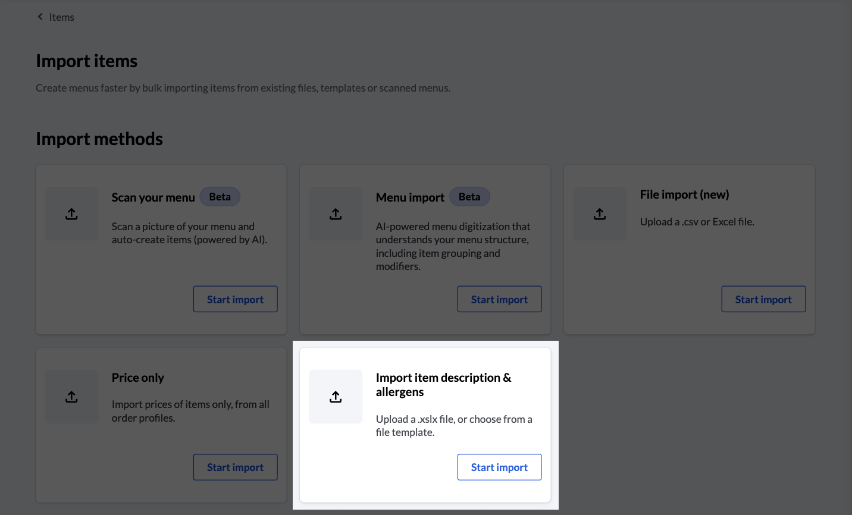Viewport: 852px width, 515px height.
Task: Click the Import items page heading
Action: tap(86, 61)
